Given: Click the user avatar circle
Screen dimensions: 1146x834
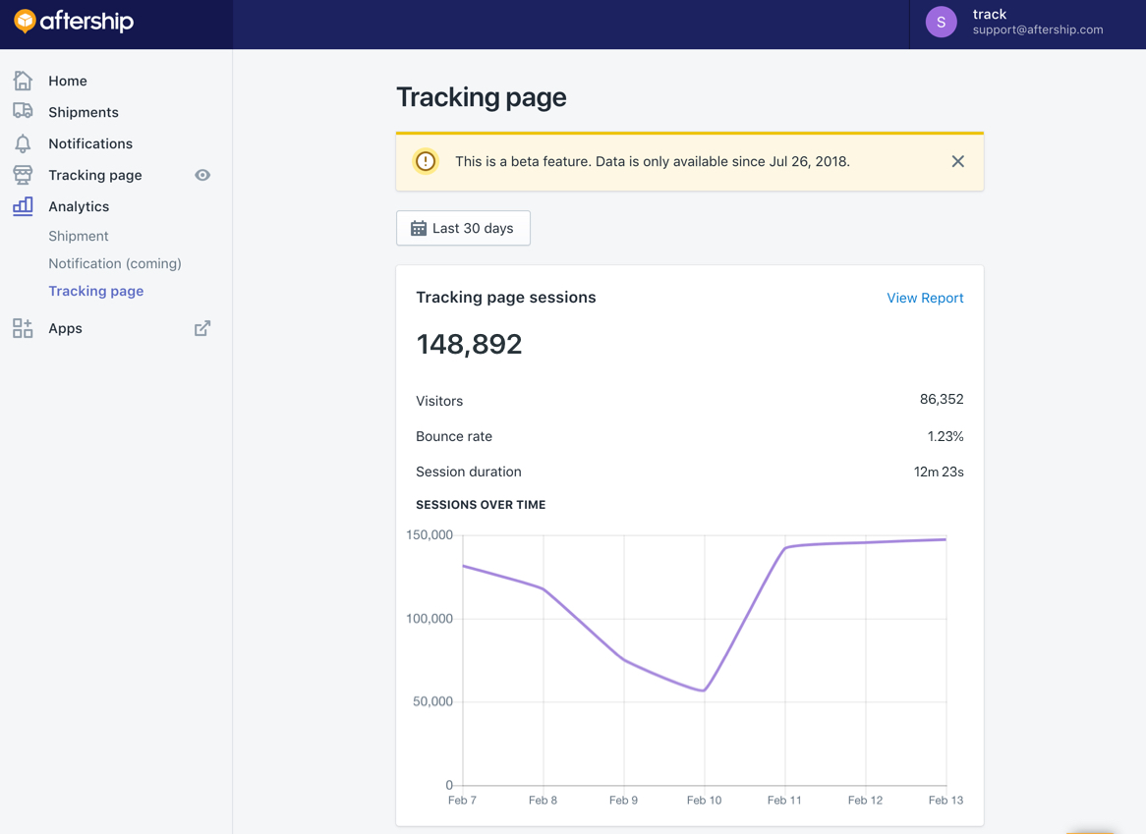Looking at the screenshot, I should click(941, 22).
